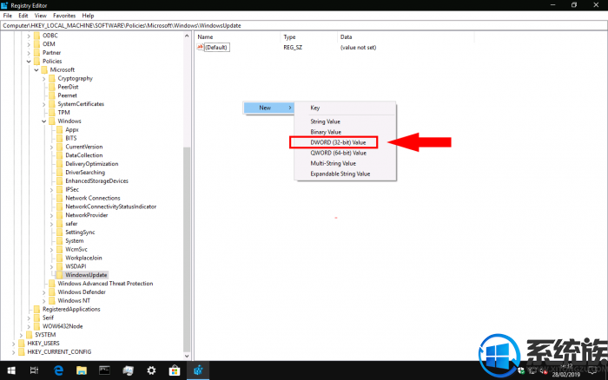608x380 pixels.
Task: Expand the ODBC key arrow
Action: coord(29,36)
